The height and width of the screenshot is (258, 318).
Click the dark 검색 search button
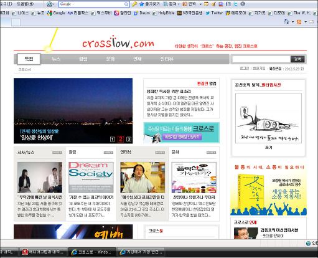pyautogui.click(x=297, y=59)
